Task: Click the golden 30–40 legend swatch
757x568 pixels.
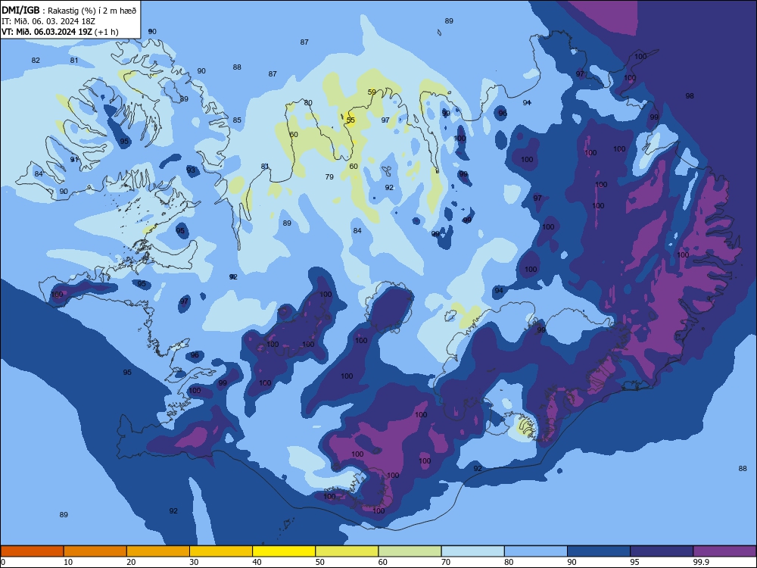Action: coord(221,551)
